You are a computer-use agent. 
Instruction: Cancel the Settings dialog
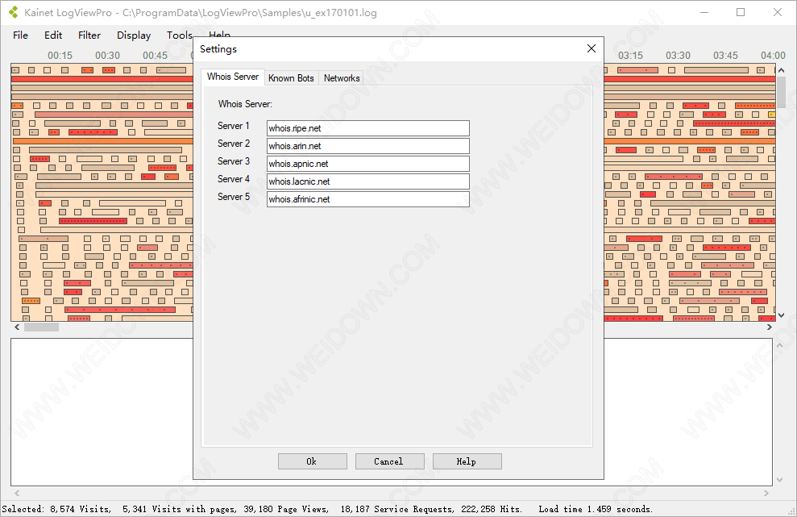pyautogui.click(x=388, y=461)
